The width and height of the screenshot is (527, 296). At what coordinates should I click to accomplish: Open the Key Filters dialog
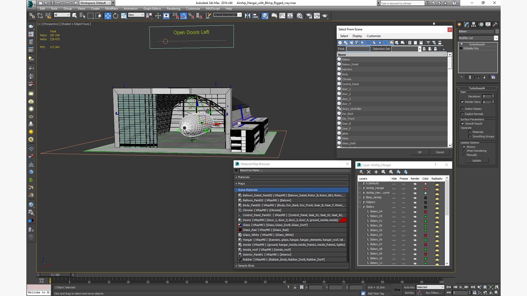click(x=433, y=293)
